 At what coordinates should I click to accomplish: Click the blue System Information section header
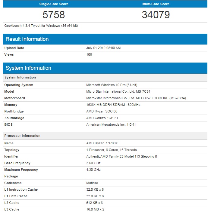[x=105, y=68]
